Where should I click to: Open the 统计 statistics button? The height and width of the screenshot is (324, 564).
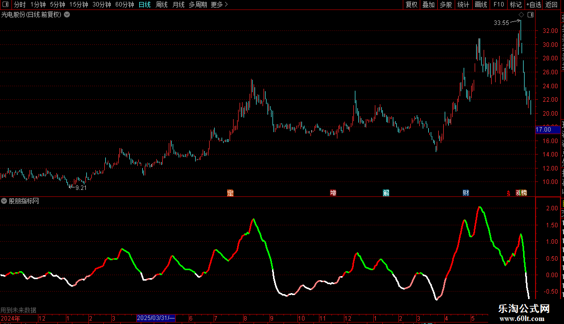(463, 4)
